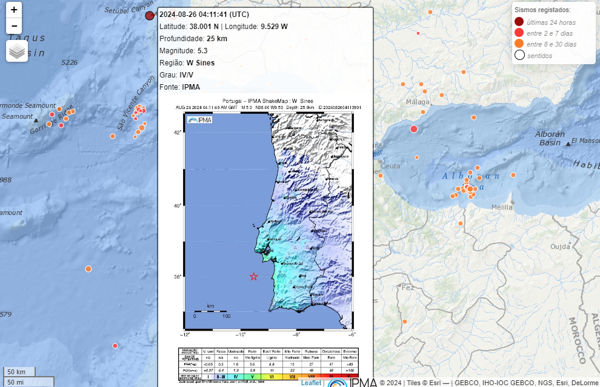Click the 'sentidos' legend white circle
This screenshot has height=387, width=600.
(519, 55)
